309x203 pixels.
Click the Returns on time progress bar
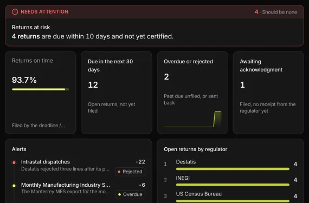click(41, 89)
